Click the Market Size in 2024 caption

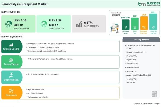[21, 28]
